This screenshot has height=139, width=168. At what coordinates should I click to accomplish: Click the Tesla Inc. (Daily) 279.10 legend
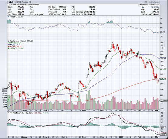point(20,41)
